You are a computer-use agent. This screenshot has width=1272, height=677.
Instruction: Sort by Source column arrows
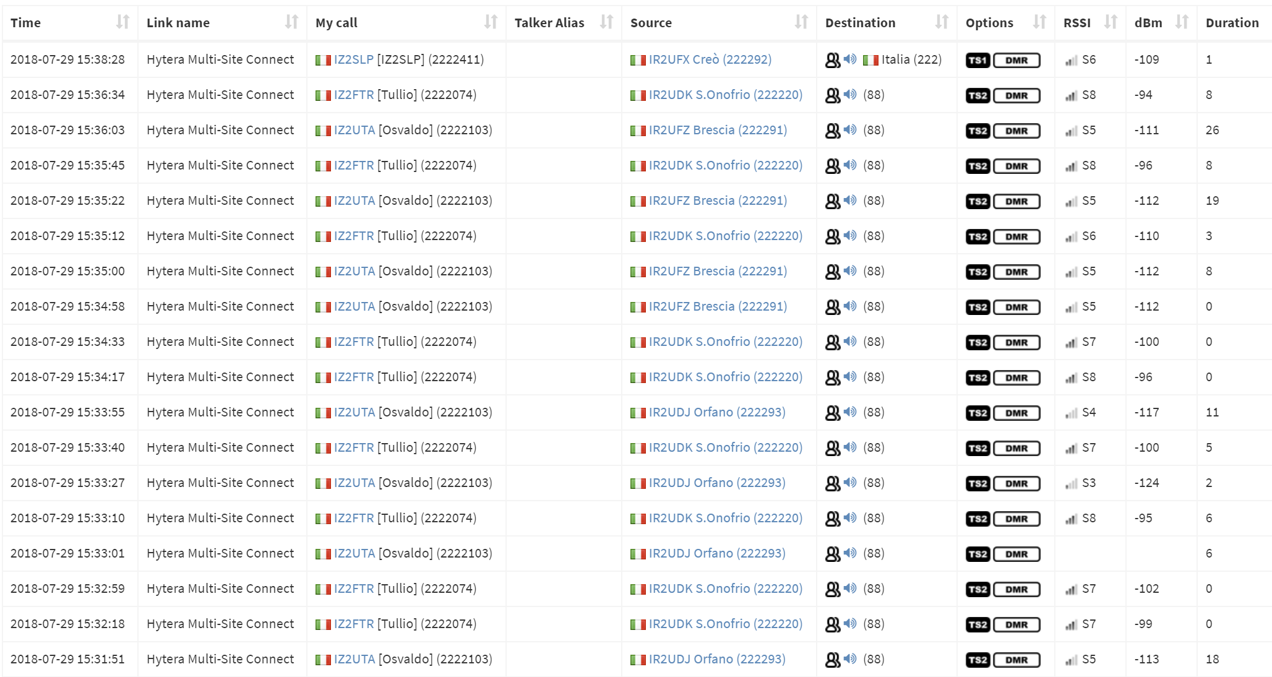coord(801,23)
